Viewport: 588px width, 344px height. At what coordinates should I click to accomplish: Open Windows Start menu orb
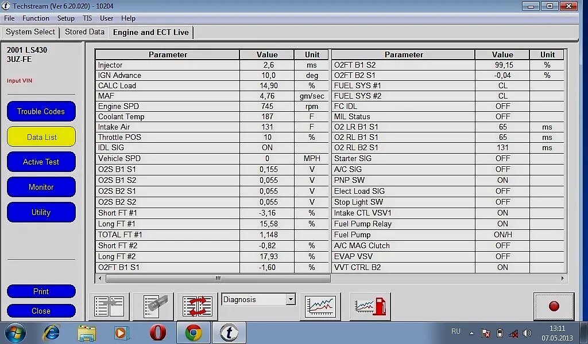pyautogui.click(x=15, y=333)
